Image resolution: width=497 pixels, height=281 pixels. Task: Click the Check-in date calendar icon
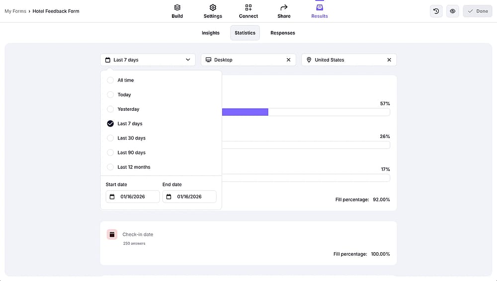coord(112,234)
